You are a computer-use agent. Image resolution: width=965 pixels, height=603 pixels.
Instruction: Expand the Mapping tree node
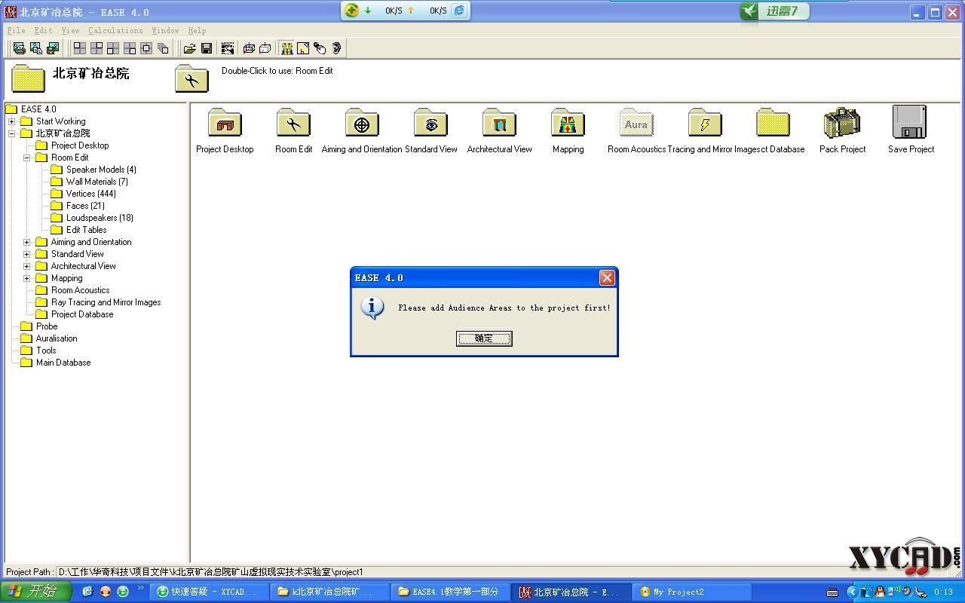point(27,278)
